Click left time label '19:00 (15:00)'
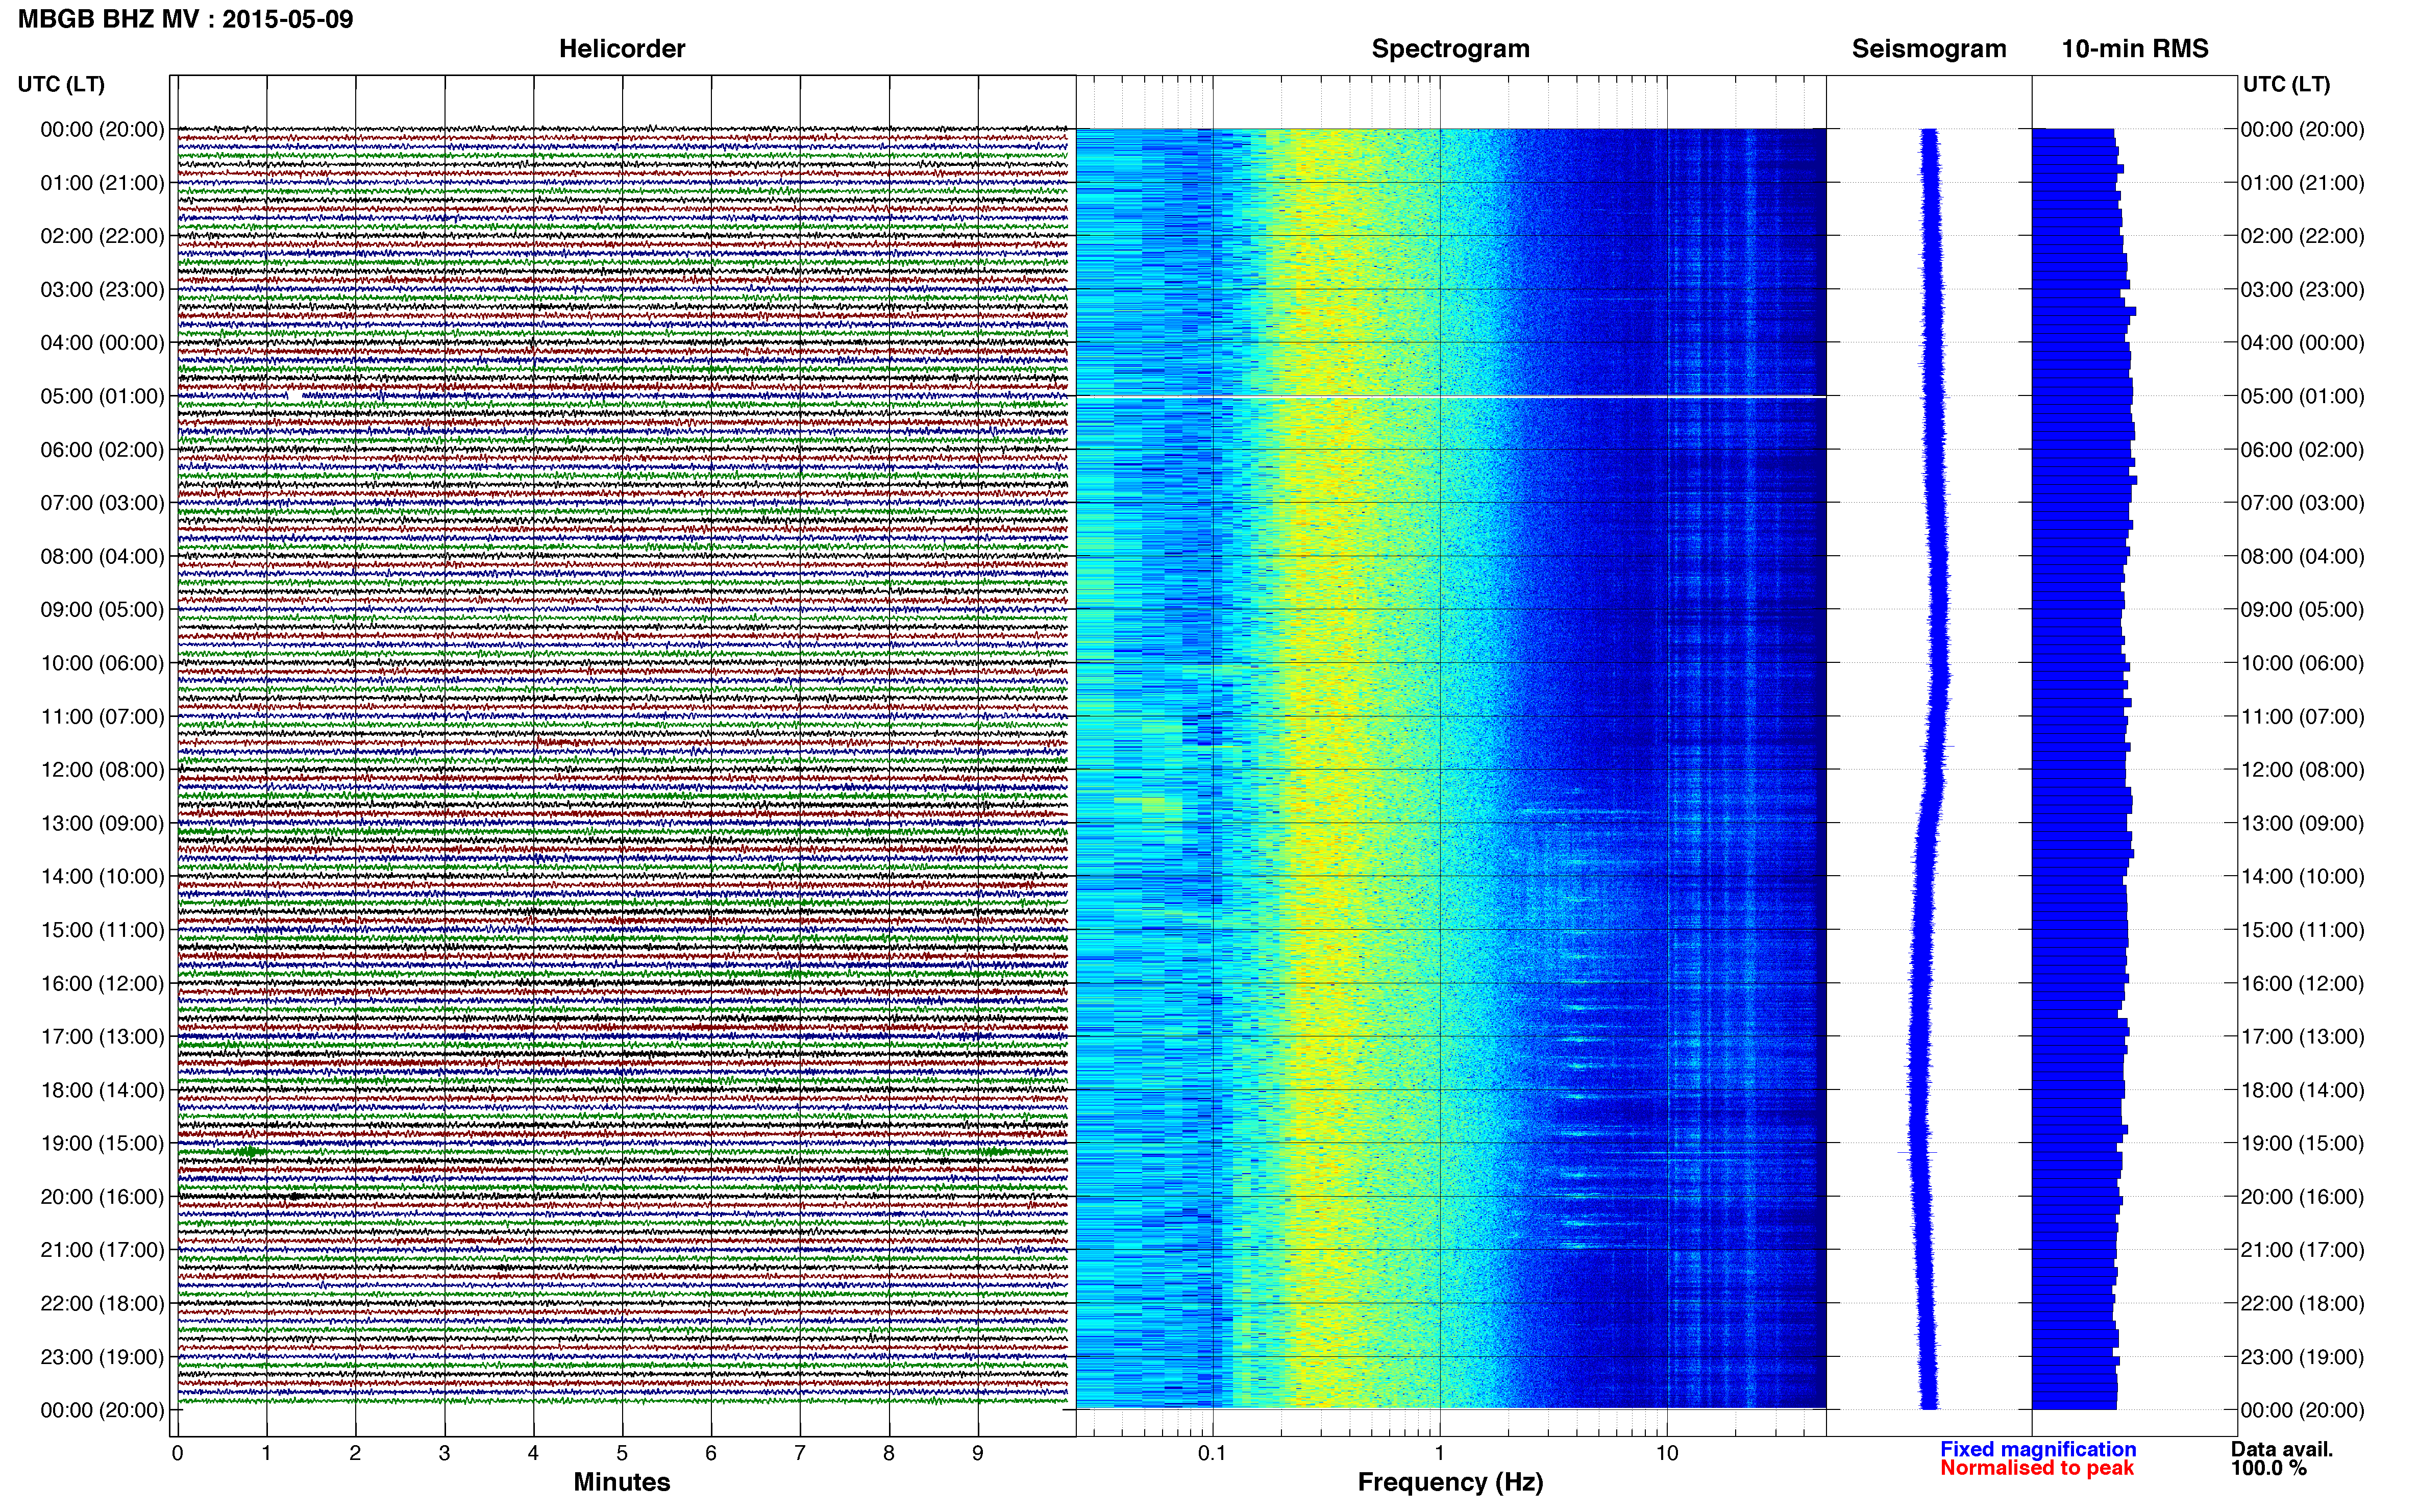The height and width of the screenshot is (1512, 2419). click(102, 1143)
